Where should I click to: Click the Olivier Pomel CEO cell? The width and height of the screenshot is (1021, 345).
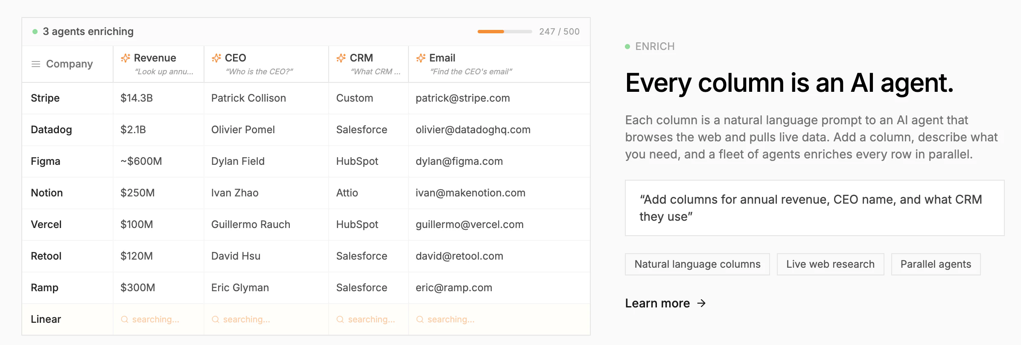[x=266, y=130]
